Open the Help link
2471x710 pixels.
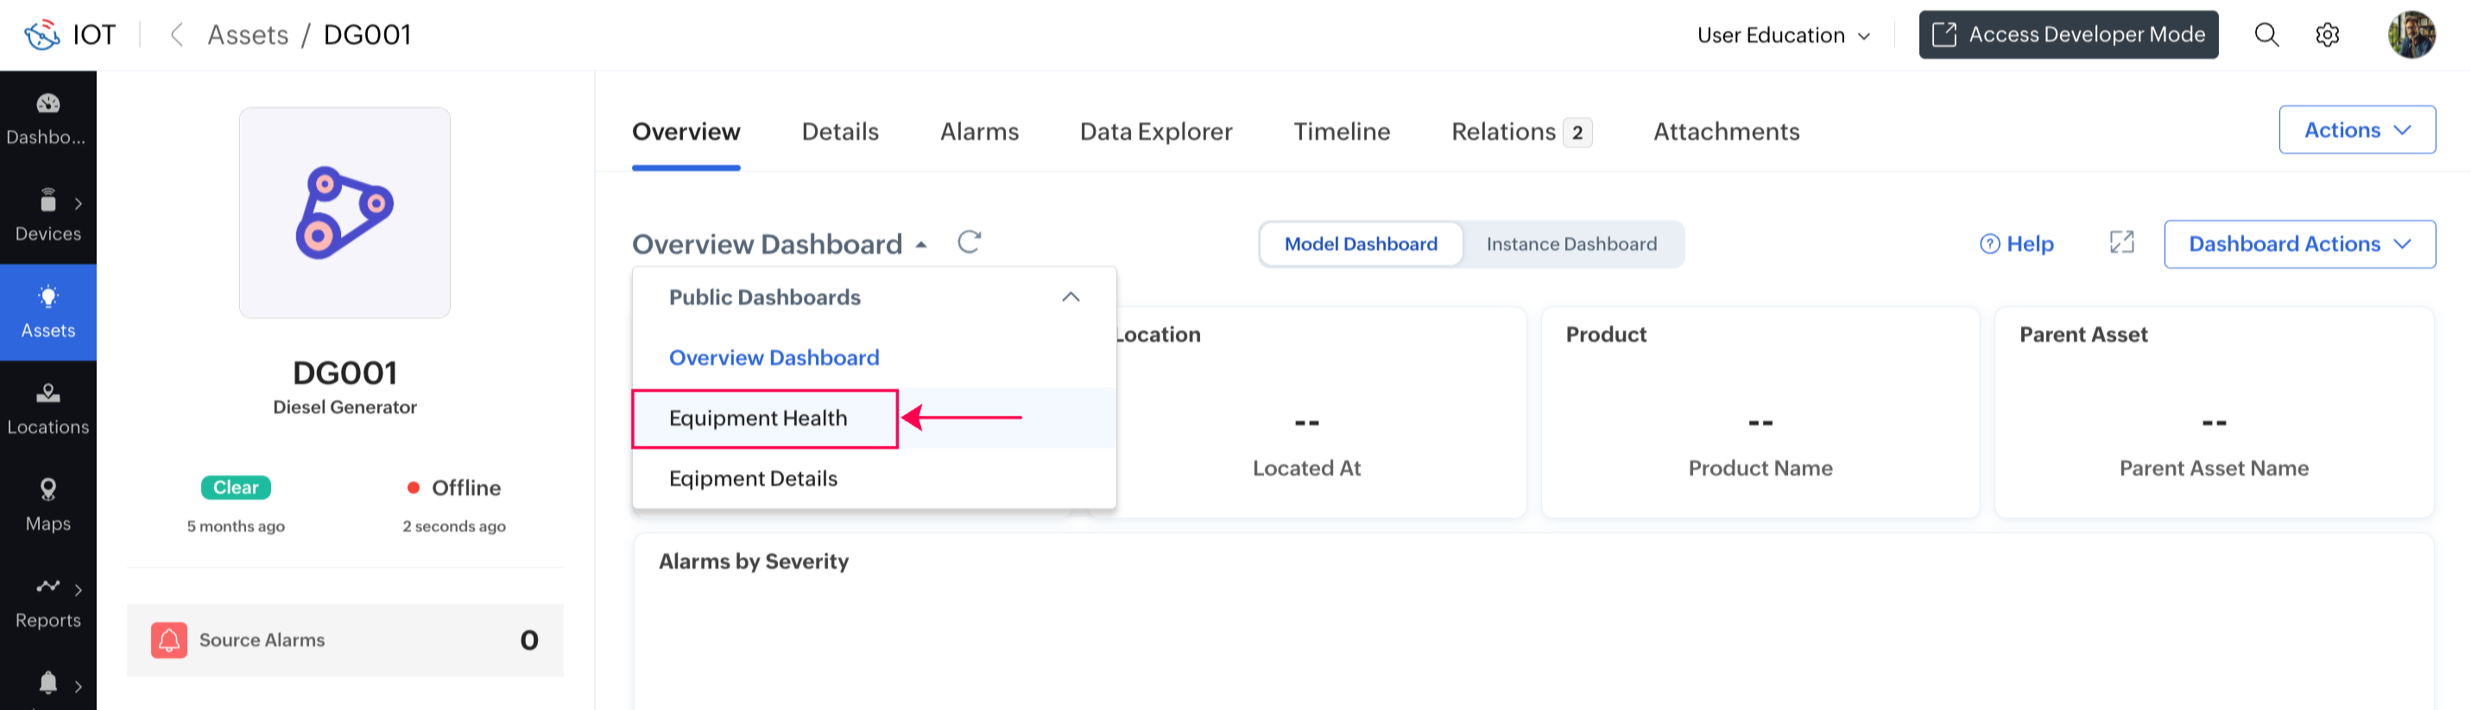(x=2016, y=244)
